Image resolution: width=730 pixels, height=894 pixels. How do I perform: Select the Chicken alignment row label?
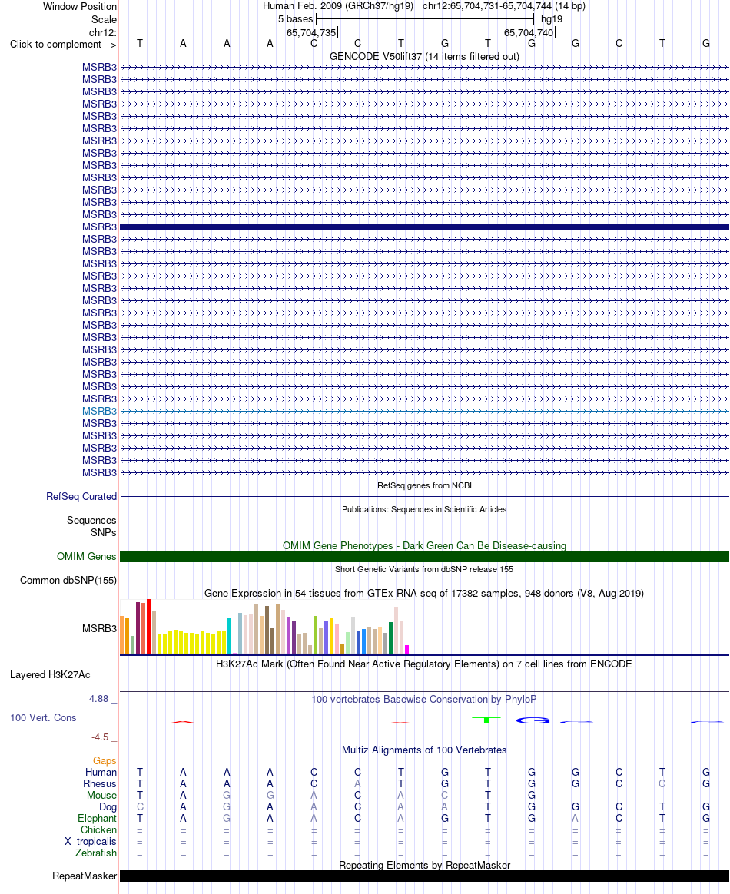tap(98, 830)
